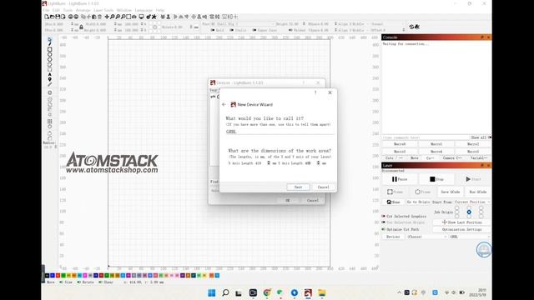This screenshot has width=534, height=300.
Task: Click the circular rubber-band Frame button
Action: [x=422, y=192]
